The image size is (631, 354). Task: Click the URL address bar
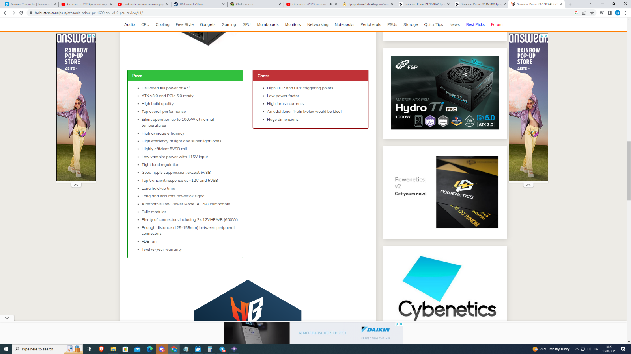click(x=300, y=13)
